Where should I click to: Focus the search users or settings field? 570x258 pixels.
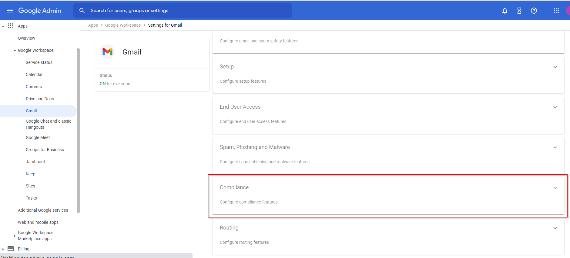(188, 11)
